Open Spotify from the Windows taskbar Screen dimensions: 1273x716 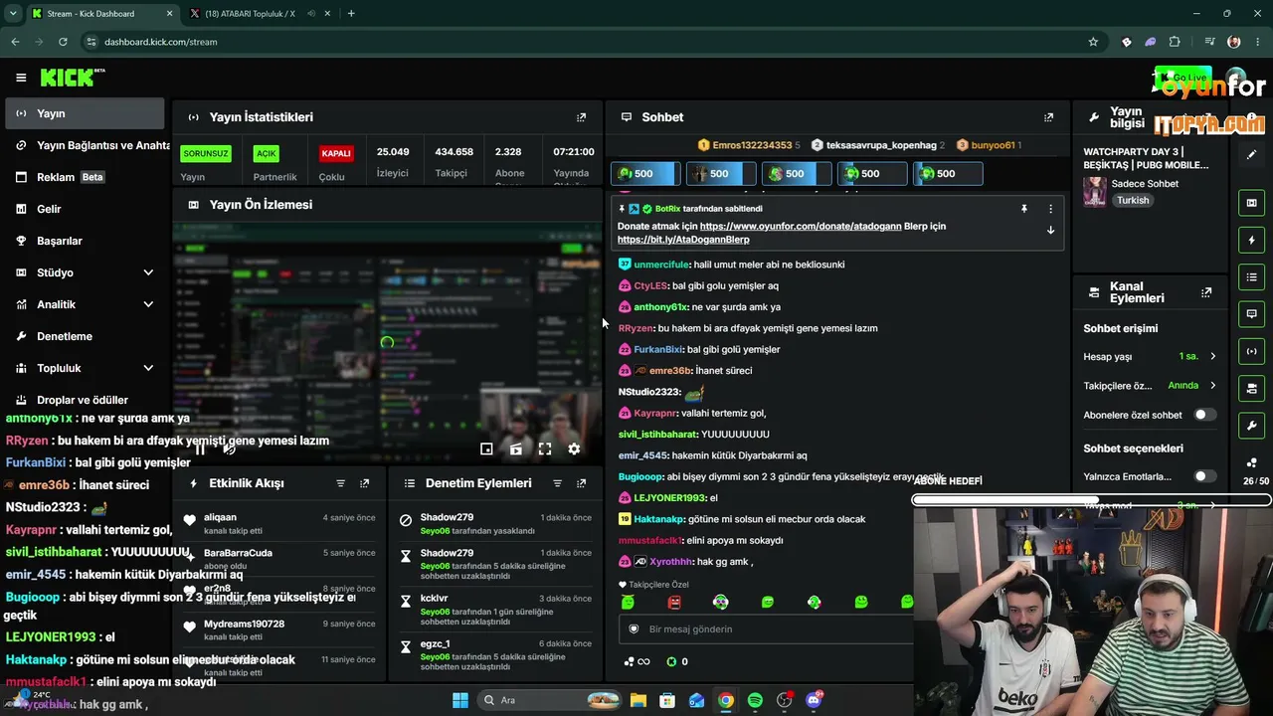[x=755, y=700]
